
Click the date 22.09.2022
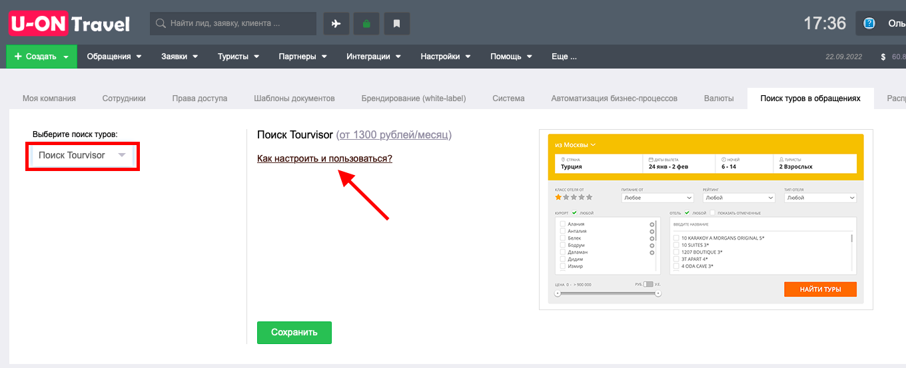(844, 57)
